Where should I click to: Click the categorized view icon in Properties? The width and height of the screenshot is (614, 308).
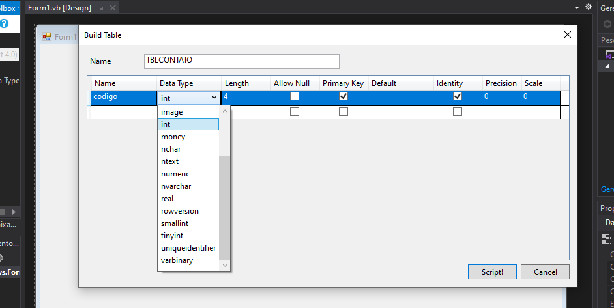607,239
